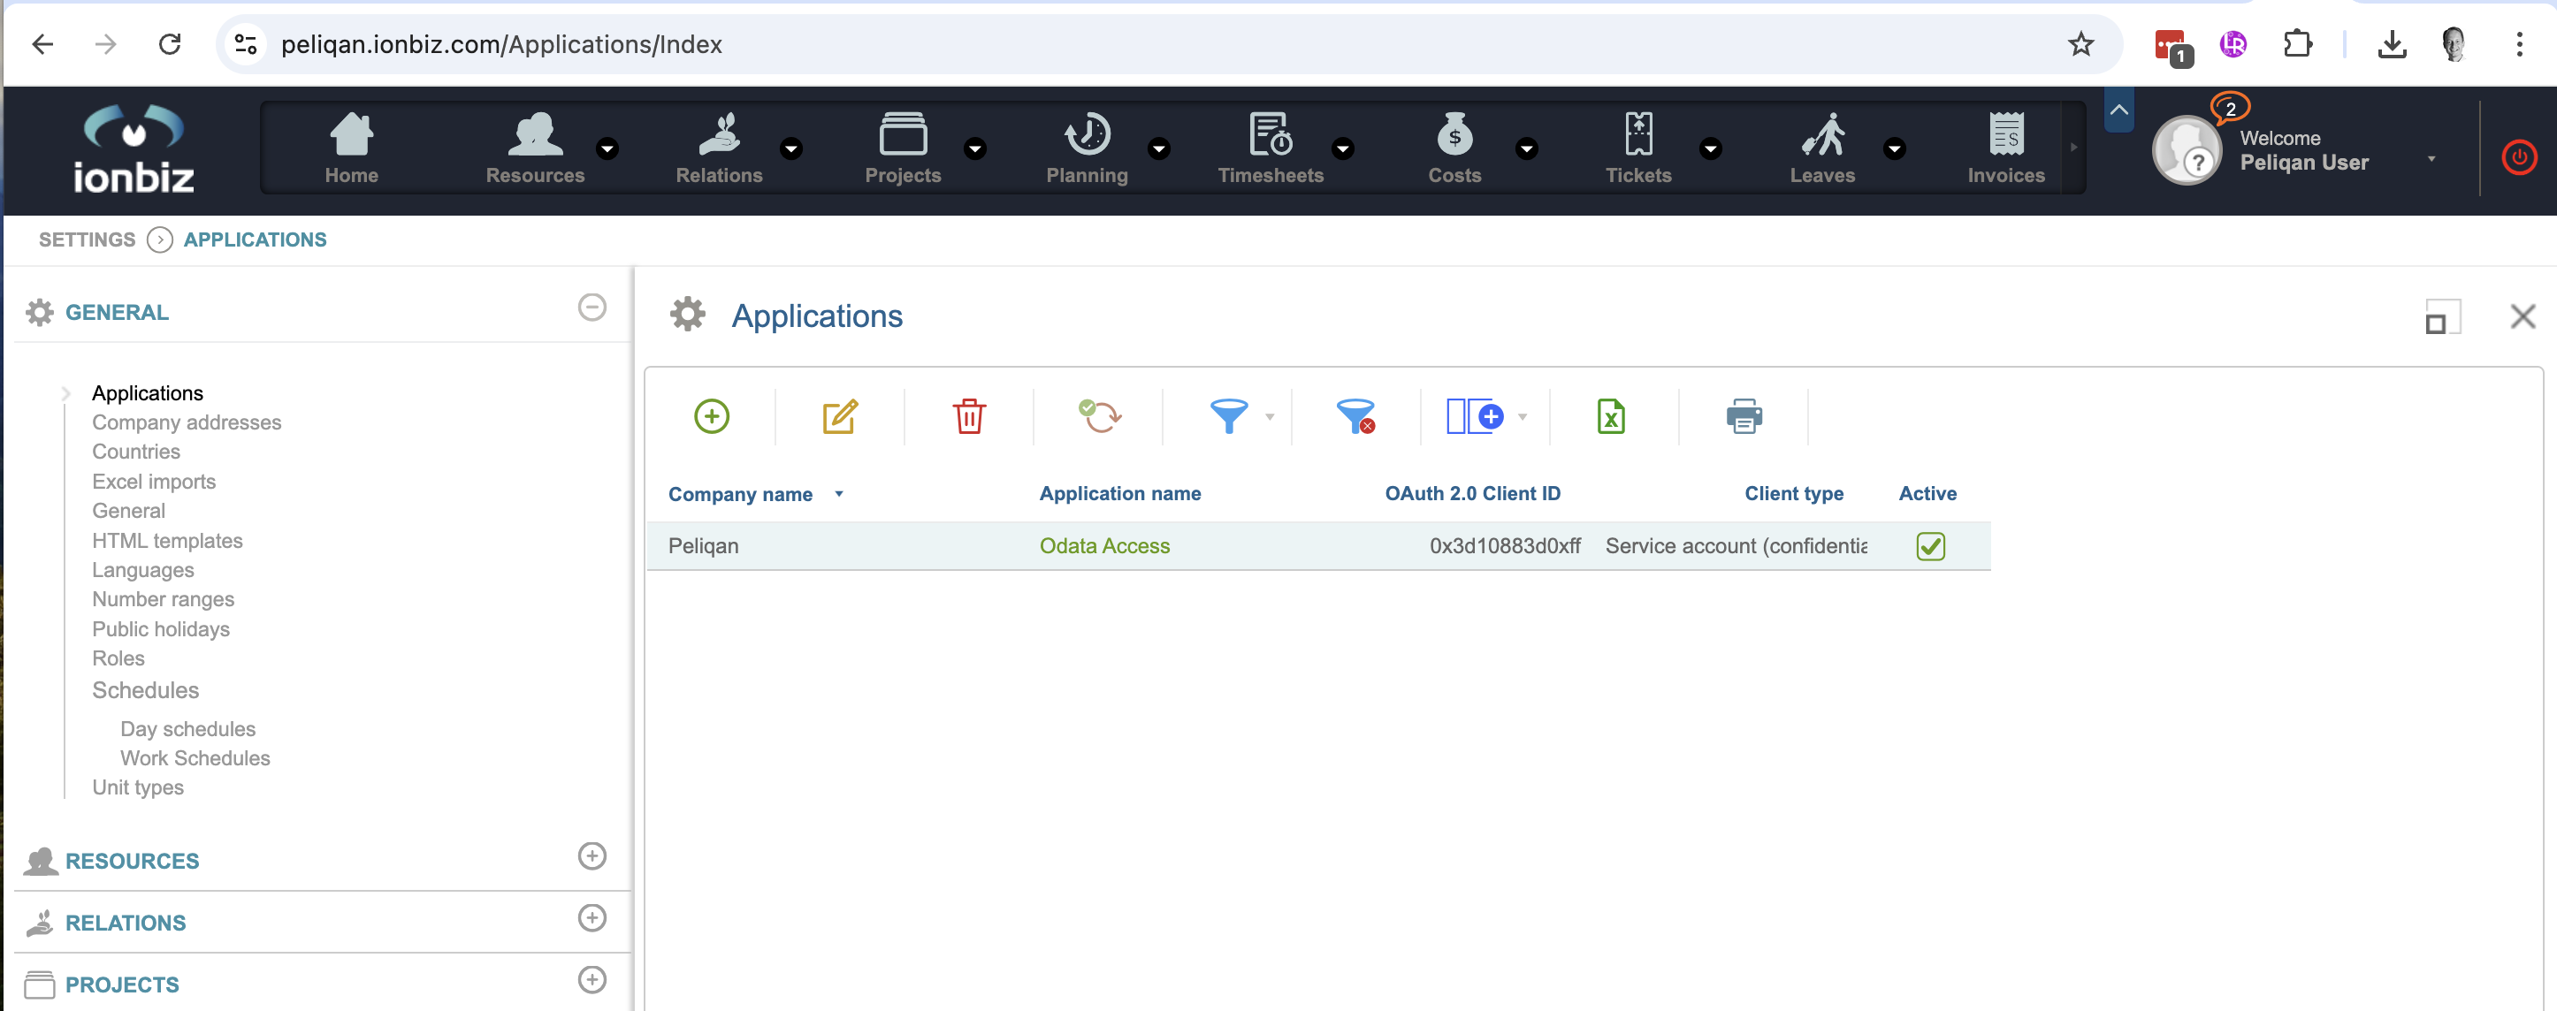Viewport: 2557px width, 1011px height.
Task: Click the edit pencil icon in toolbar
Action: point(840,415)
